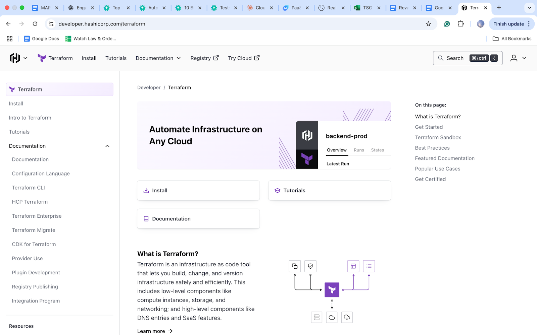Click the Tutorials card button
Viewport: 537px width, 335px height.
(330, 190)
